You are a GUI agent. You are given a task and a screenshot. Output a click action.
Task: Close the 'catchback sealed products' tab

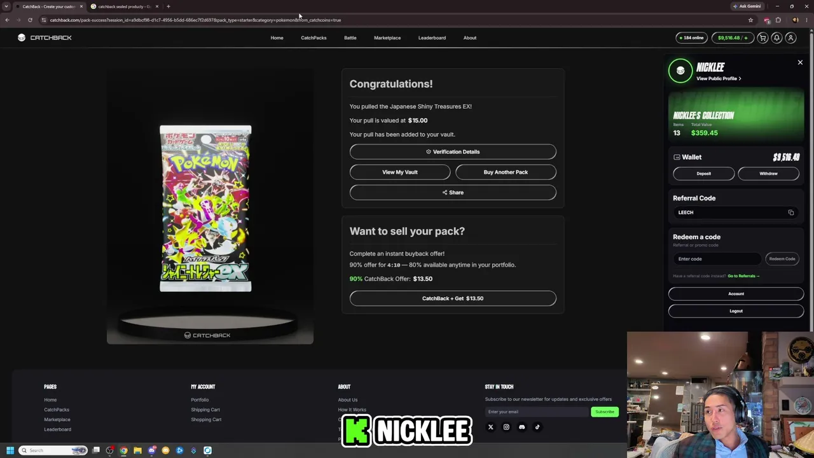(x=156, y=6)
